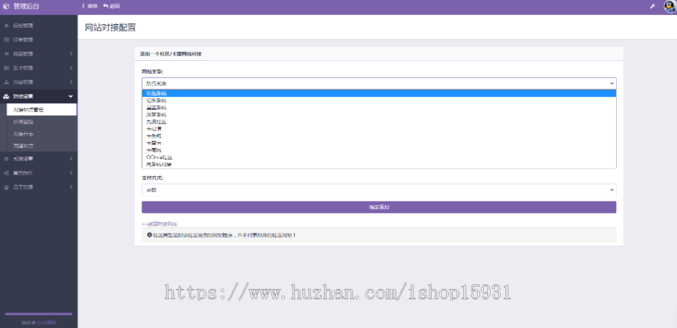Expand the 系统设置 chevron

(x=71, y=159)
